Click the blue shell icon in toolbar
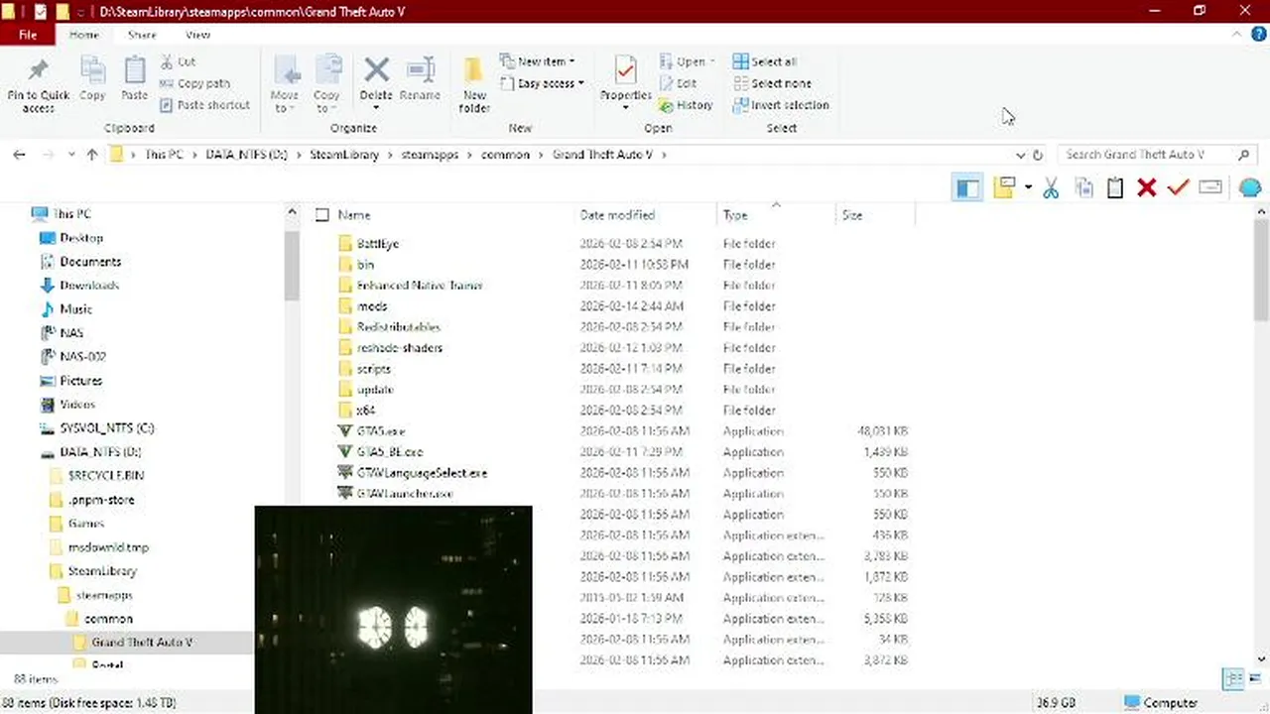Screen dimensions: 1270x714 tap(1249, 187)
